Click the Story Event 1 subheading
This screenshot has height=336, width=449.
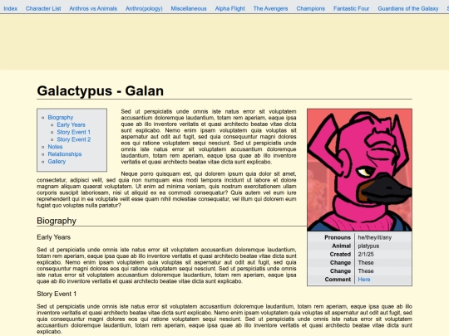pos(57,294)
